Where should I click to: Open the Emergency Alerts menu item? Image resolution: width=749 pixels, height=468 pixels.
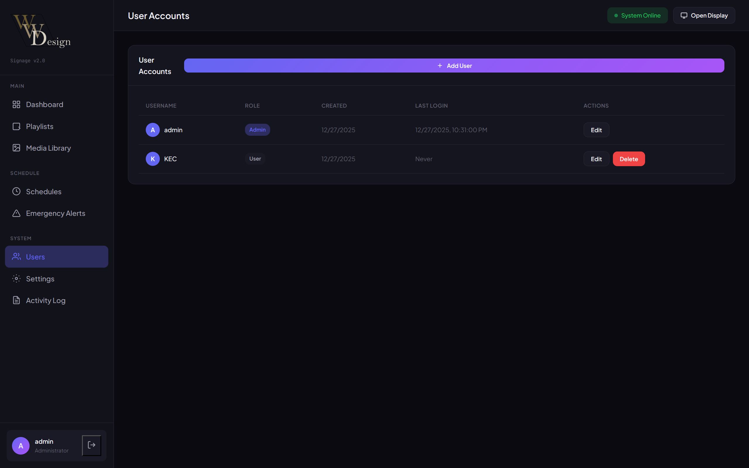click(x=55, y=213)
